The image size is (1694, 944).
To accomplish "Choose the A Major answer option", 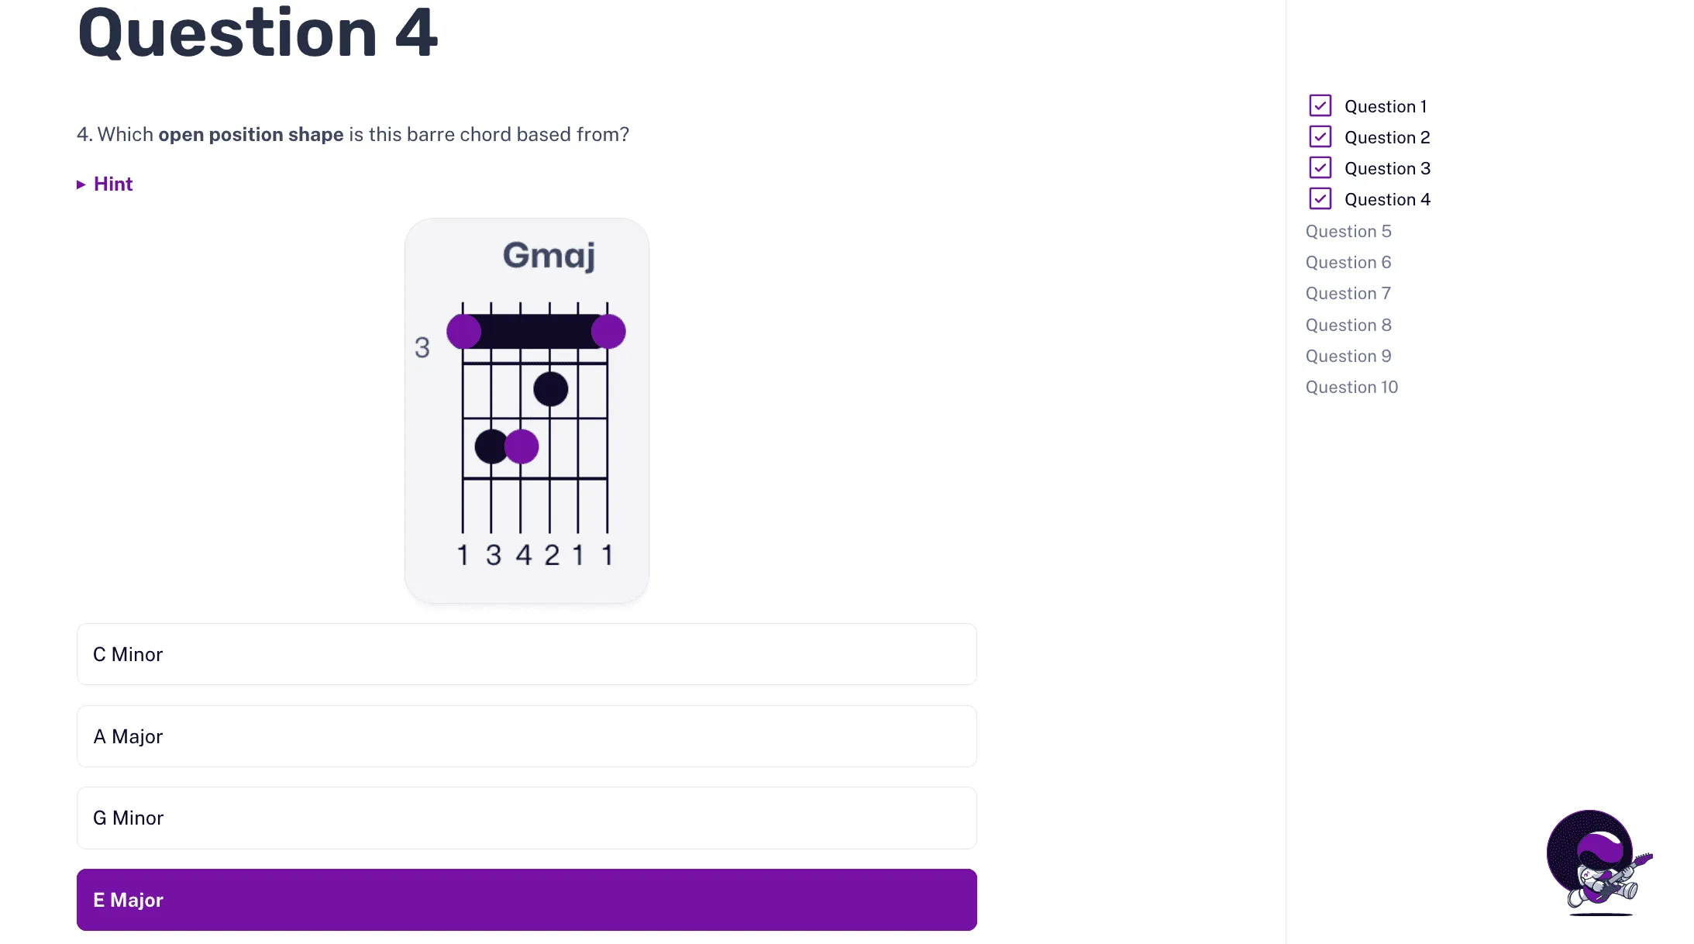I will pos(526,736).
